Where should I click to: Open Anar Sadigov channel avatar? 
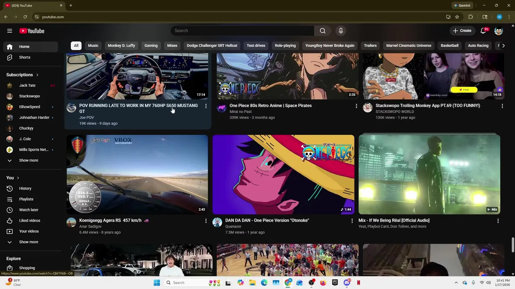click(71, 222)
